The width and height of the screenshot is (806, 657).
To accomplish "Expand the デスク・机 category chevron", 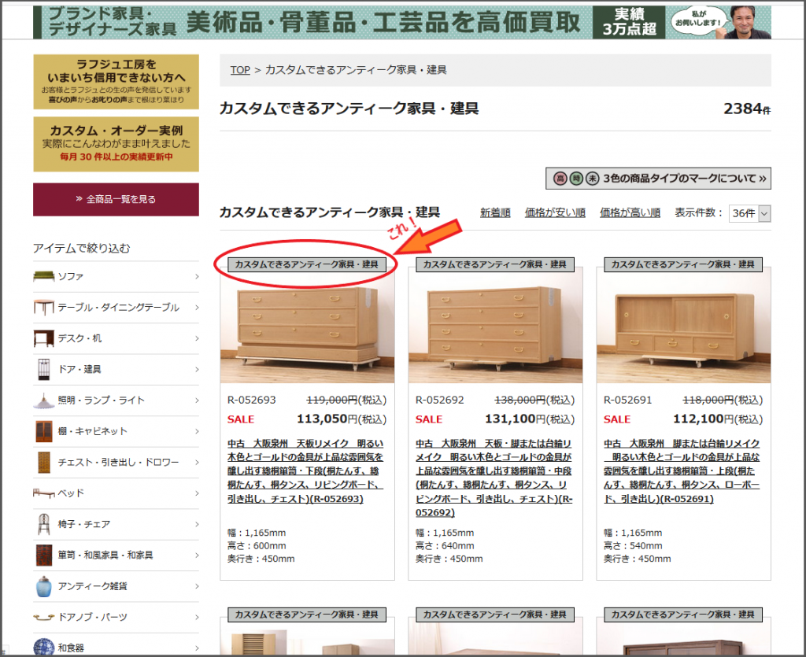I will point(197,338).
